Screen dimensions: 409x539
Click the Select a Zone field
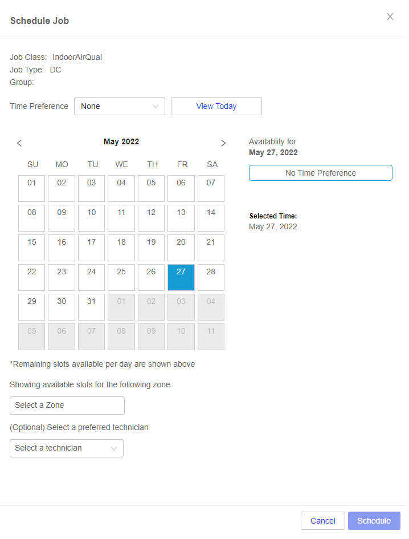67,406
